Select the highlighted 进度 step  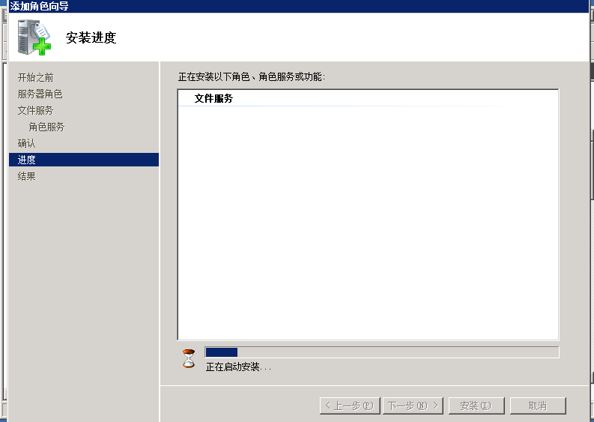[84, 160]
